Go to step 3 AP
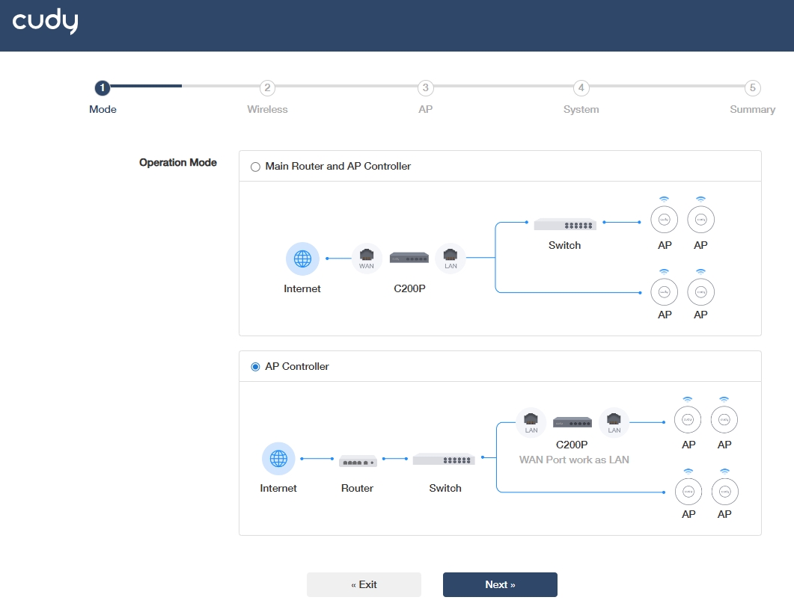The image size is (794, 609). pos(425,88)
